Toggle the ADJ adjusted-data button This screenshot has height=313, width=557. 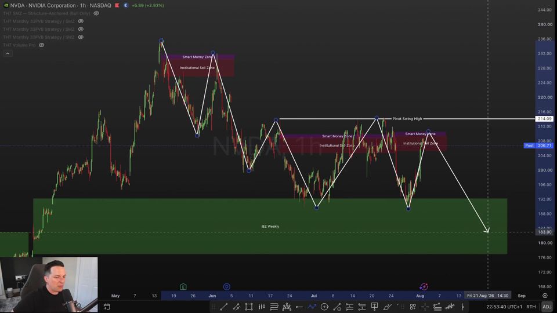point(547,307)
